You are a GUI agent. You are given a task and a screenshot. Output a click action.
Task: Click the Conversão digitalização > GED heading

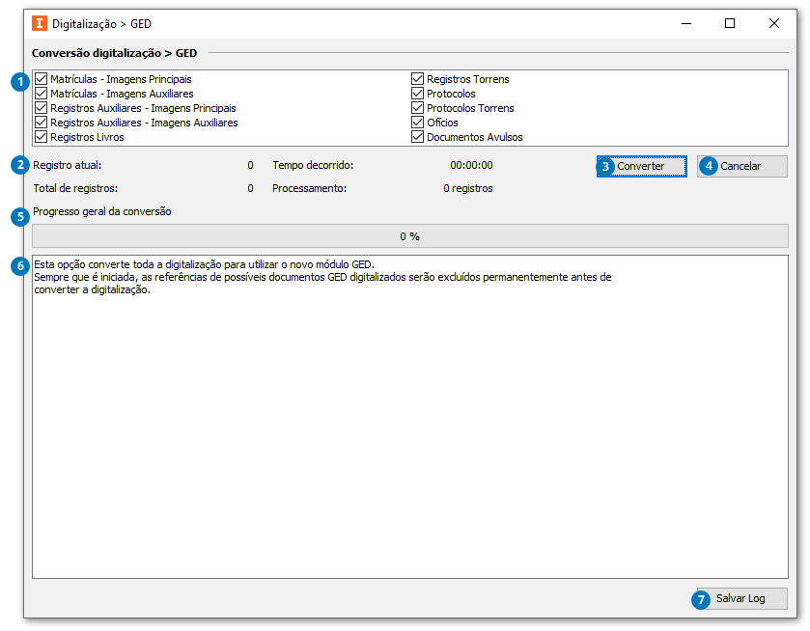(114, 53)
